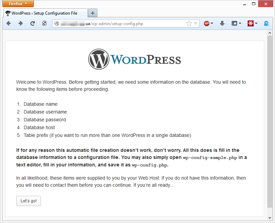Click the wp-config-sample.php filename text
Image resolution: width=275 pixels, height=223 pixels.
210,158
